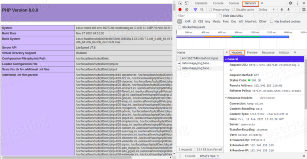
Task: Select the Network panel tab
Action: pyautogui.click(x=250, y=3)
